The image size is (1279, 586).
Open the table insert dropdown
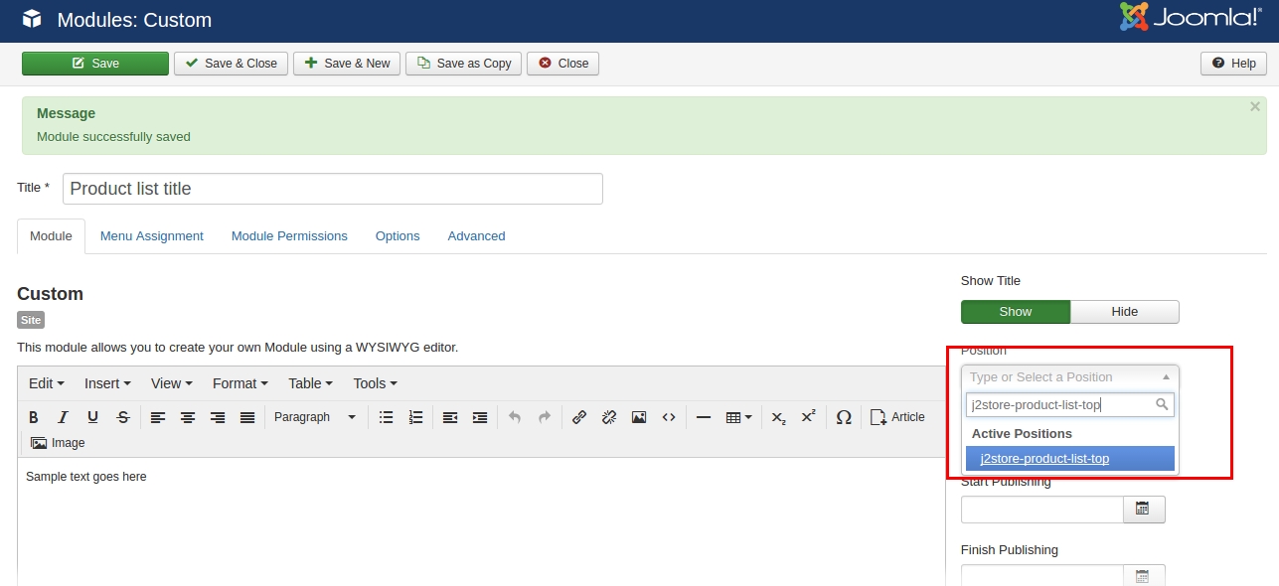tap(738, 417)
